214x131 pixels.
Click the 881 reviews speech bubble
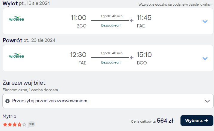(x=31, y=124)
